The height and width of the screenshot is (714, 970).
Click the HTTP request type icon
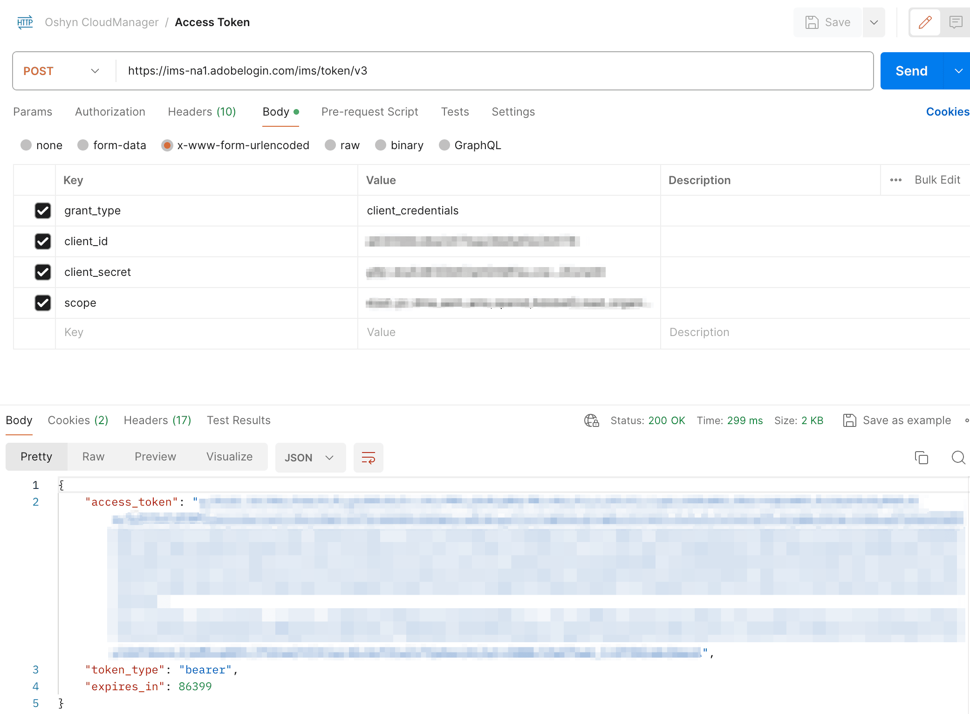25,22
